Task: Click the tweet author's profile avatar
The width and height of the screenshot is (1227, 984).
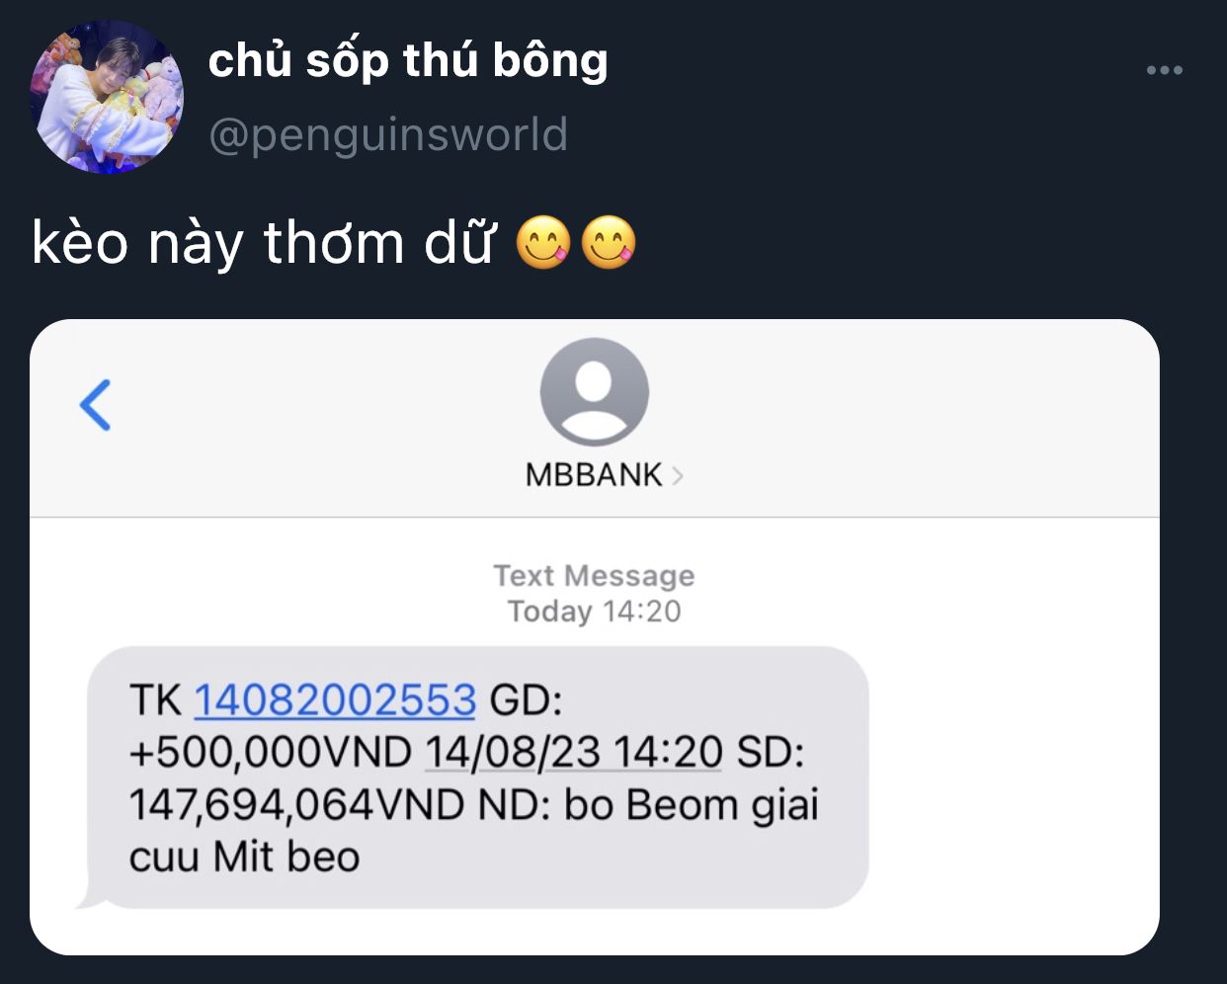Action: pyautogui.click(x=108, y=97)
